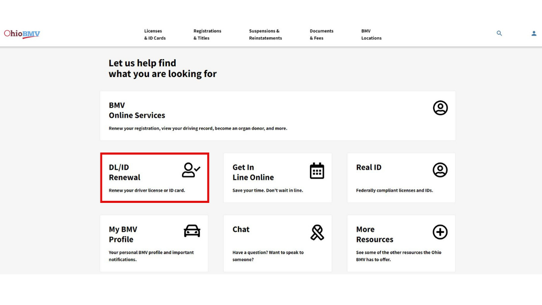Click the search magnifier icon

click(x=499, y=33)
